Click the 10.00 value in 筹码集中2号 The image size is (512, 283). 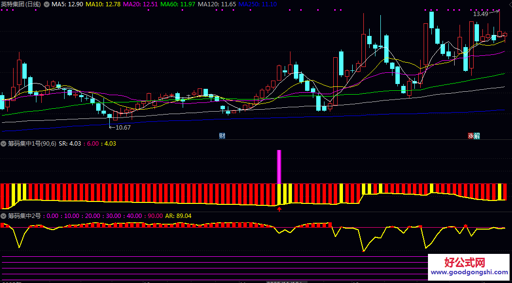71,216
